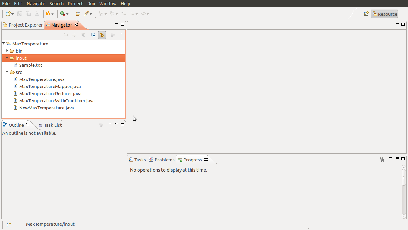Click the orange cube toolbar icon

click(x=49, y=14)
